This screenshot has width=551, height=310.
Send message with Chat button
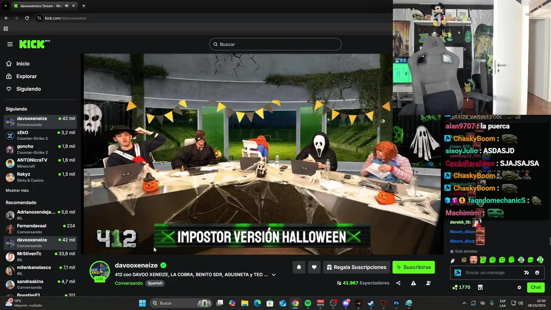click(x=536, y=287)
